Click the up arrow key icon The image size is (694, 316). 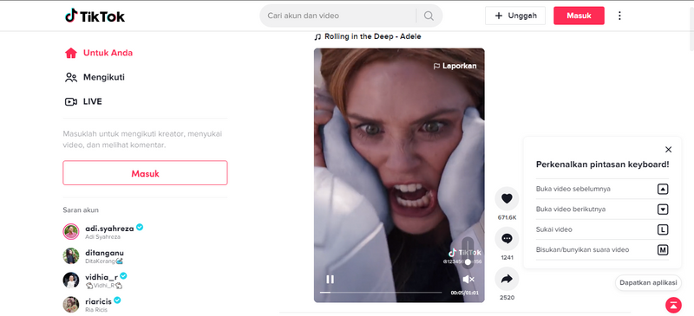coord(663,189)
